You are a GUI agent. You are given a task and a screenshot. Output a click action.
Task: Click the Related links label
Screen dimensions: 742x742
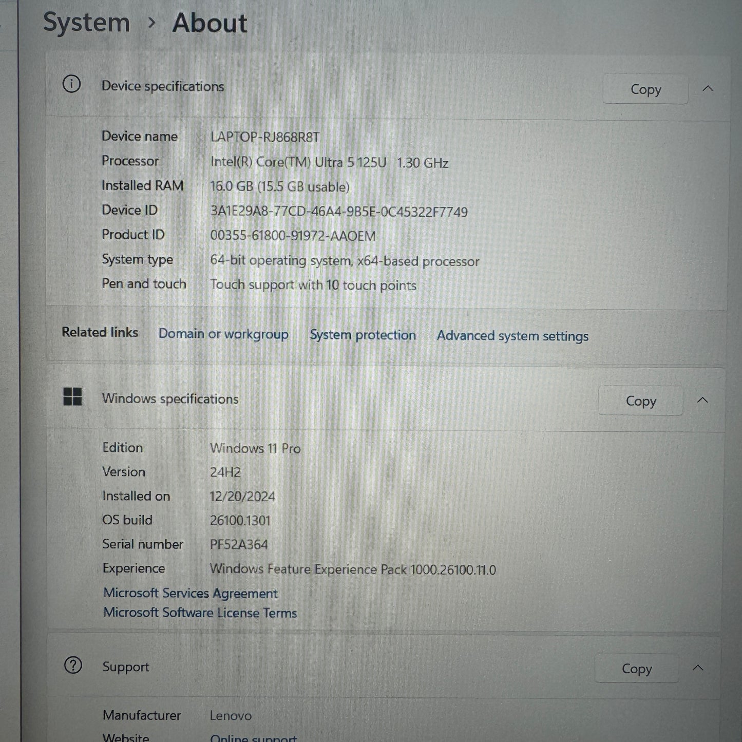(x=100, y=332)
